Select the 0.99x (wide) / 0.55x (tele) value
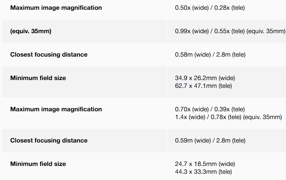Screen dimensions: 286x180 pos(210,31)
